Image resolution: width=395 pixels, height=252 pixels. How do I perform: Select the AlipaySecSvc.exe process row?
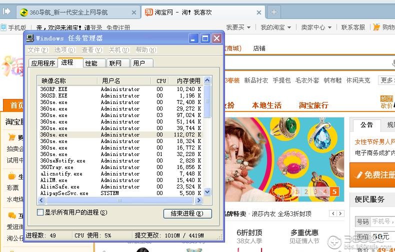point(120,193)
